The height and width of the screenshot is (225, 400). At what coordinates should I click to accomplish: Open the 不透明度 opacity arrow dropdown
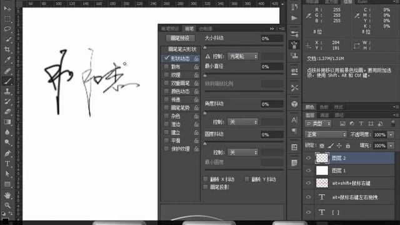[391, 134]
